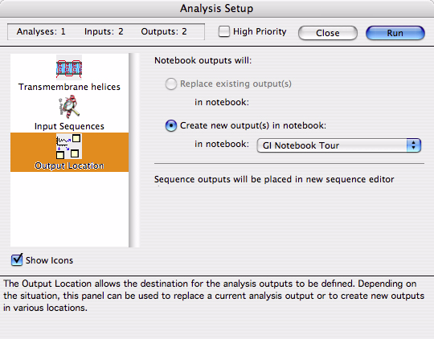
Task: Click the Inputs: 2 count
Action: [x=104, y=31]
